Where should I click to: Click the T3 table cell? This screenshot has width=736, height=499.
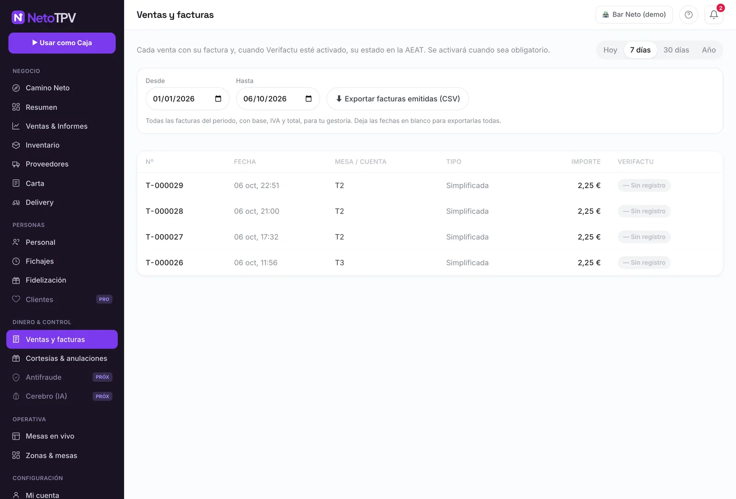pos(339,263)
